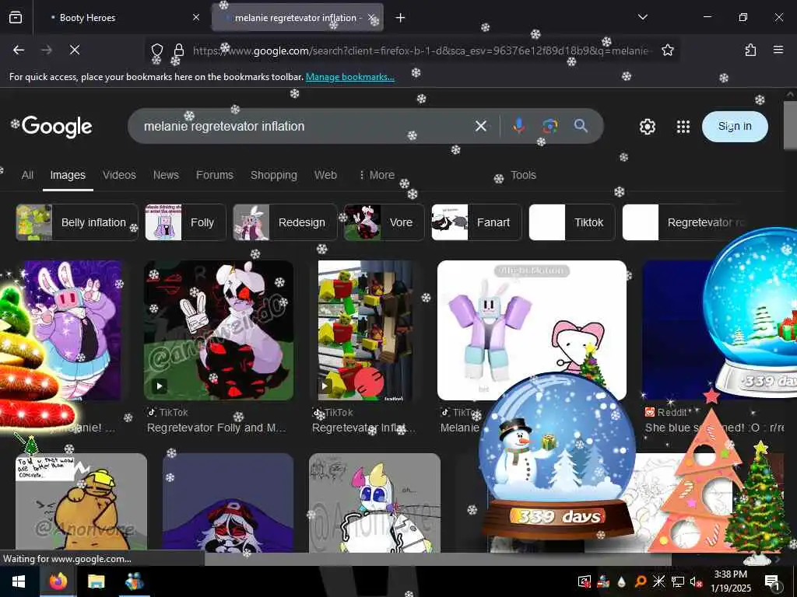
Task: Go back with the browser back arrow
Action: (19, 50)
